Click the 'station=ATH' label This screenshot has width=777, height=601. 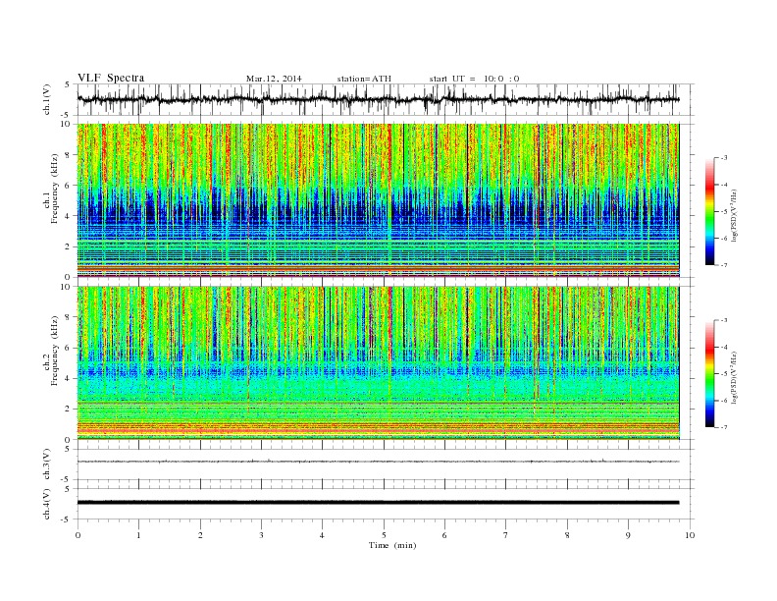[x=364, y=79]
